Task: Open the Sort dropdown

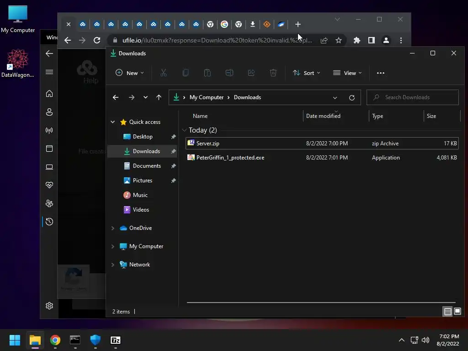Action: click(307, 73)
